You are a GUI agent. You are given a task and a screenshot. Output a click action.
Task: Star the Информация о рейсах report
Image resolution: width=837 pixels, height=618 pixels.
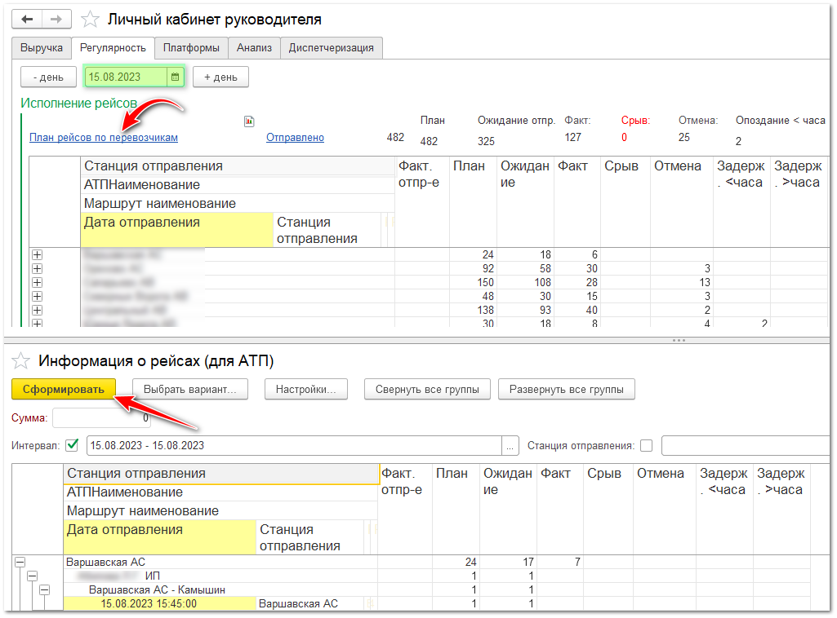[22, 360]
